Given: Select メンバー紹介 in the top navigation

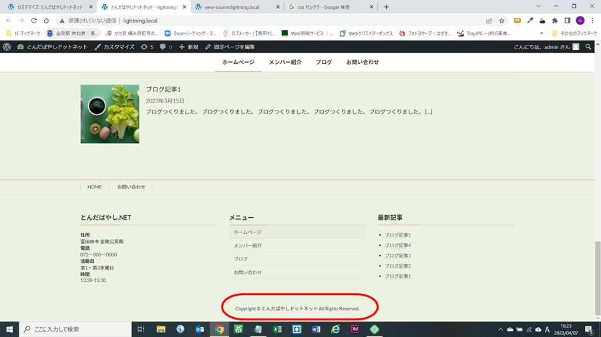Looking at the screenshot, I should click(285, 62).
